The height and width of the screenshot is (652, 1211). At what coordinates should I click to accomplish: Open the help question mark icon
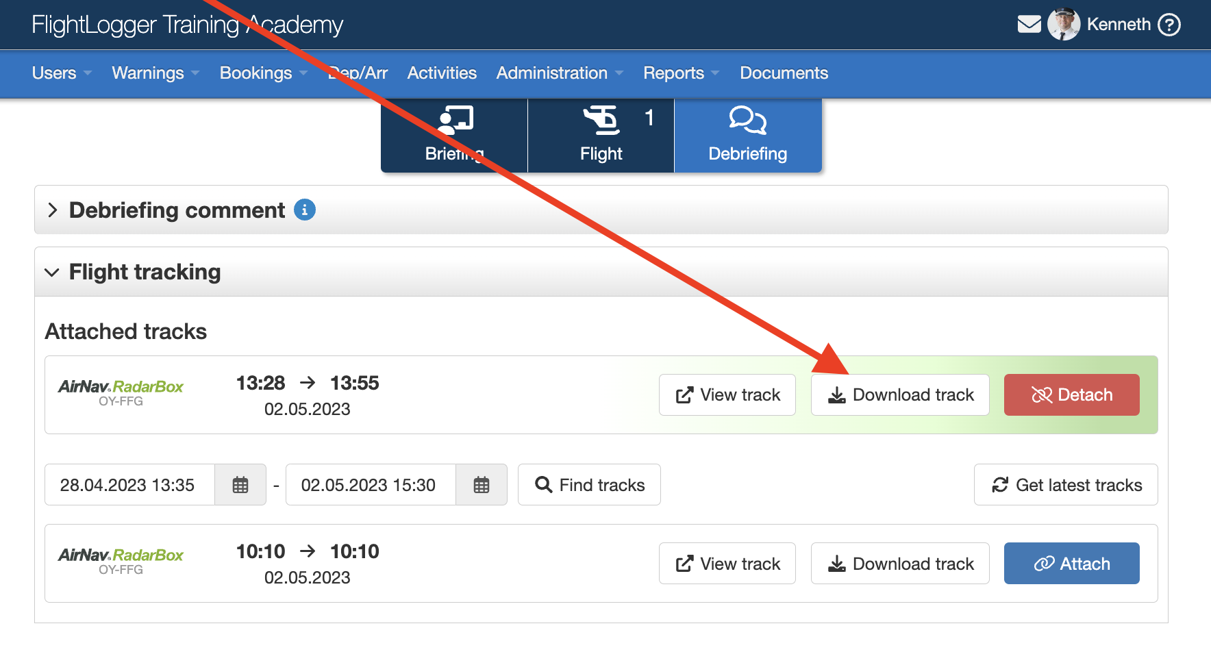pos(1169,25)
